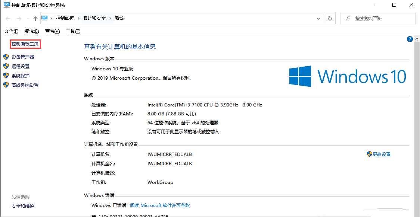The image size is (420, 217).
Task: Click the search magnifier icon
Action: [x=348, y=18]
